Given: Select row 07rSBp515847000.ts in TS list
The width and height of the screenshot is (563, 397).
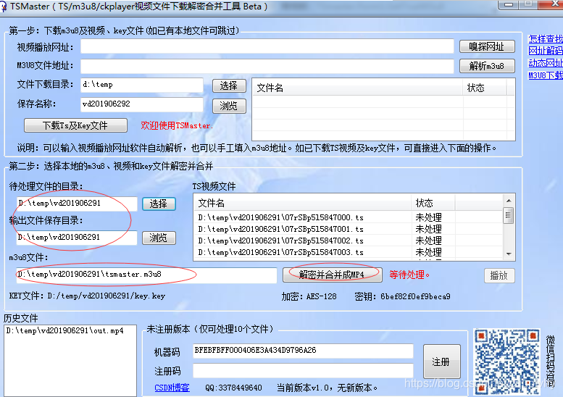Looking at the screenshot, I should click(x=349, y=217).
